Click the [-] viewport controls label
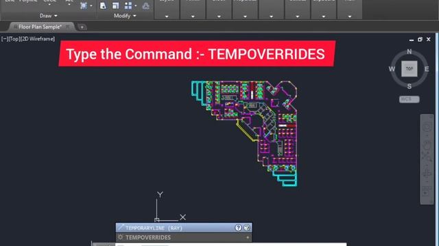The height and width of the screenshot is (246, 439). click(4, 39)
